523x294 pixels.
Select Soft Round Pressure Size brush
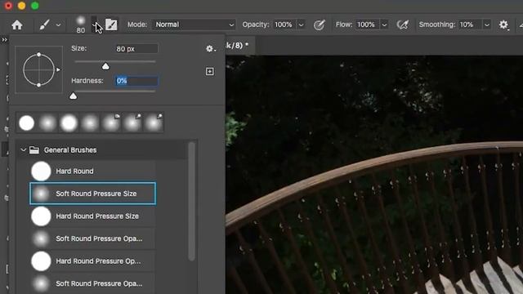(x=92, y=194)
